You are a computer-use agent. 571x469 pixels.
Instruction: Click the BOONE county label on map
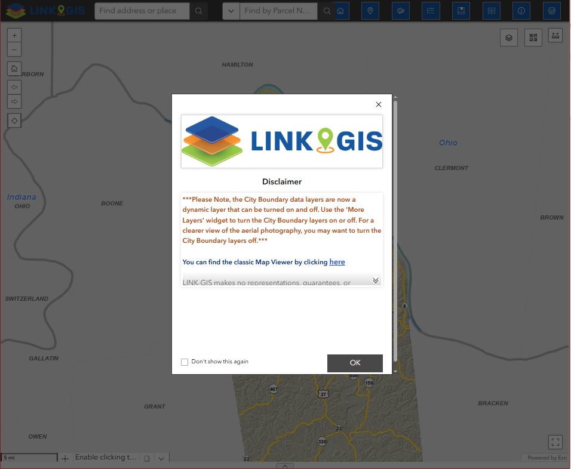tap(112, 203)
